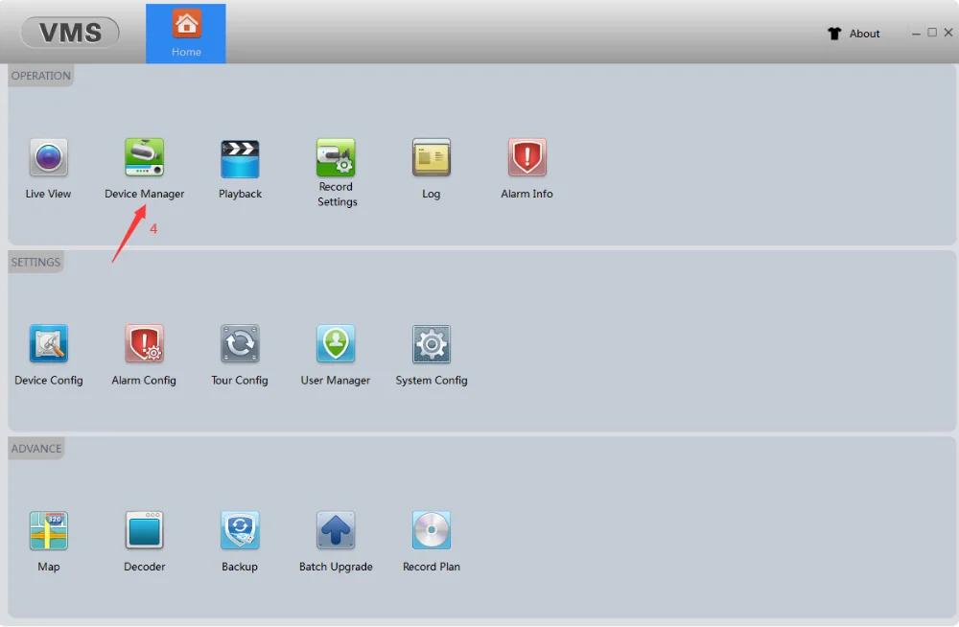Click the About link text
Viewport: 959px width, 627px height.
(x=864, y=34)
